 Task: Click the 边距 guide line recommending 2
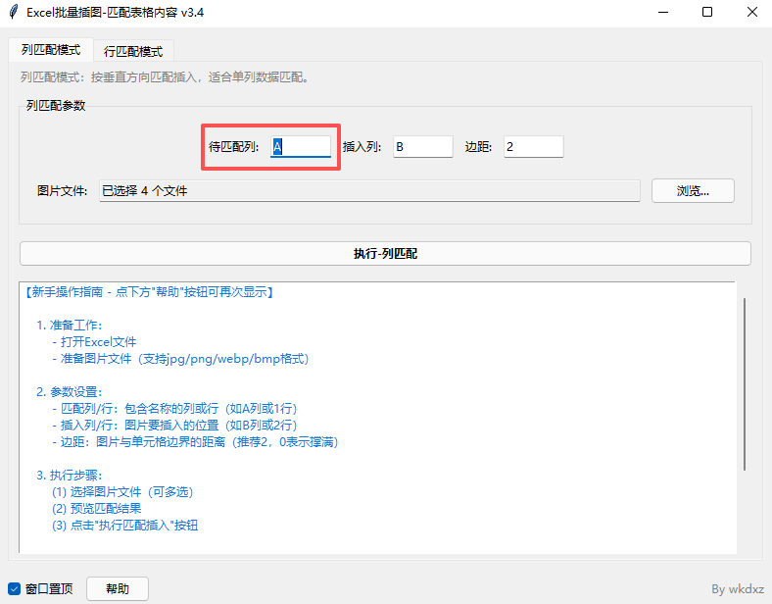(x=195, y=442)
